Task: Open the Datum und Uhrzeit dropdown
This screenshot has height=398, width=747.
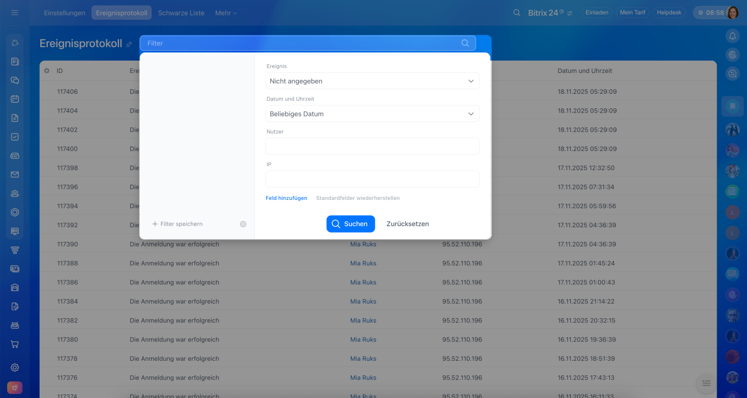Action: tap(372, 114)
